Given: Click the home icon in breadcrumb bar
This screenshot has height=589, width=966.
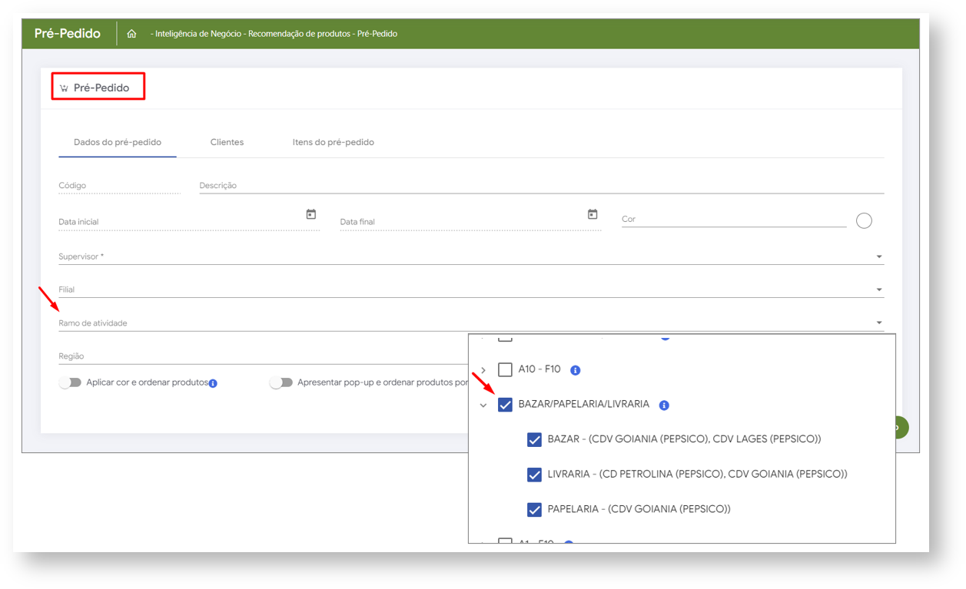Looking at the screenshot, I should click(x=131, y=34).
